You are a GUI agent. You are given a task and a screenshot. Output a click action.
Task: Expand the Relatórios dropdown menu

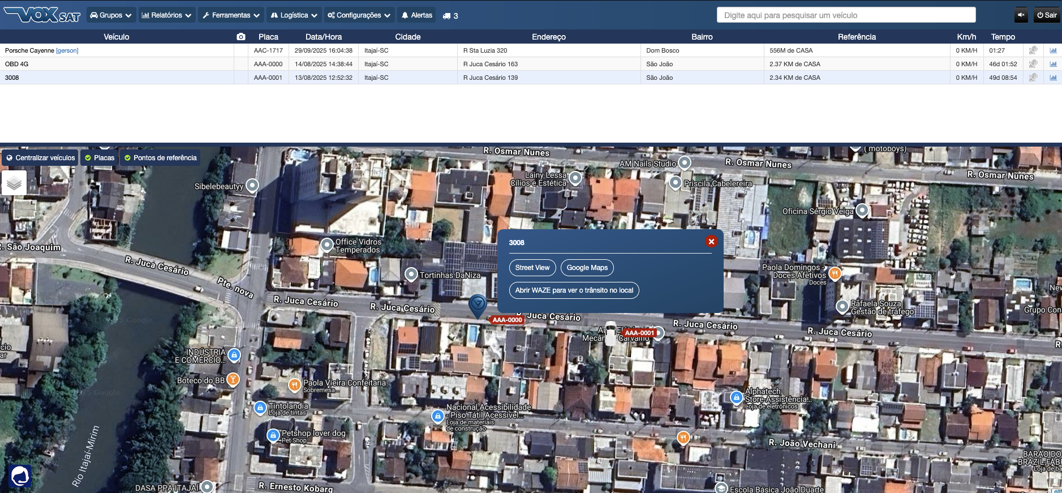pos(166,15)
